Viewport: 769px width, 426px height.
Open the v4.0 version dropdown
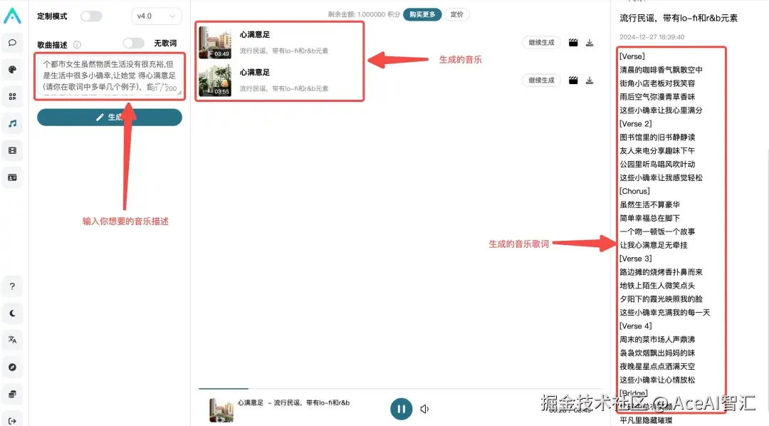coord(157,15)
